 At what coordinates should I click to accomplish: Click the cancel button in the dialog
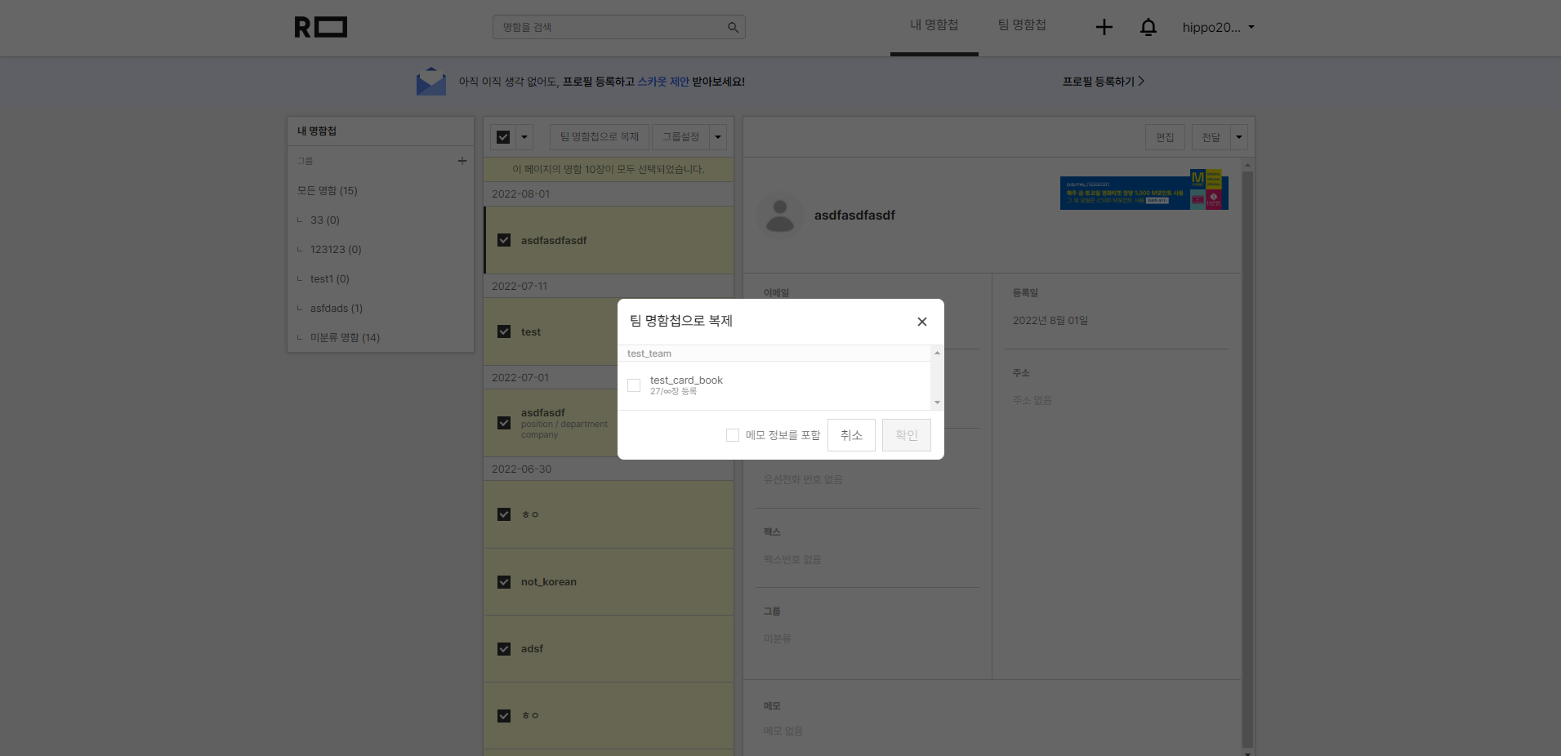tap(851, 435)
